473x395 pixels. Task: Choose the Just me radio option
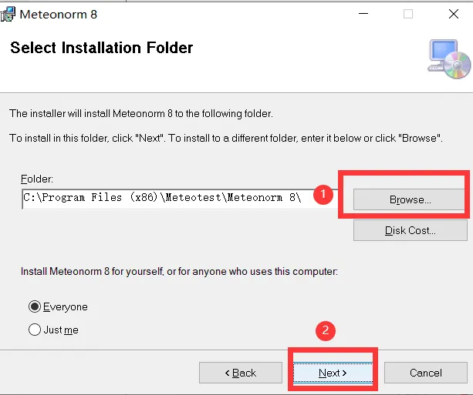click(35, 330)
